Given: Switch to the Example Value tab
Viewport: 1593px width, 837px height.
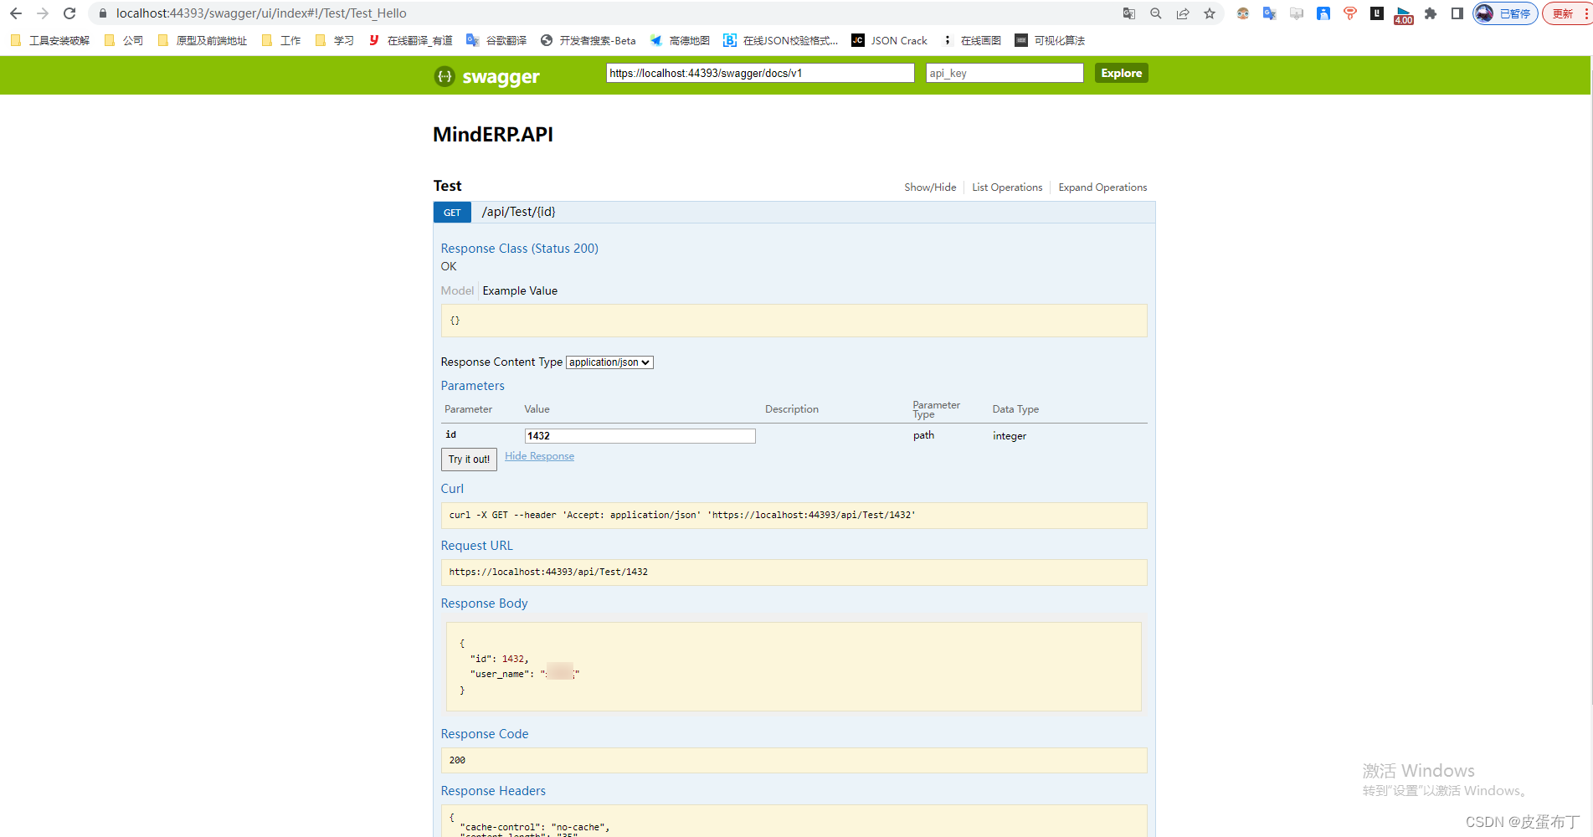Looking at the screenshot, I should [520, 291].
